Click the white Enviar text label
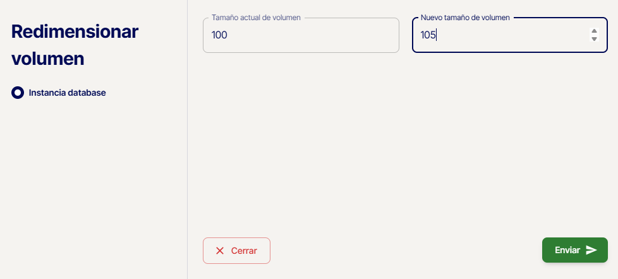 pos(567,250)
